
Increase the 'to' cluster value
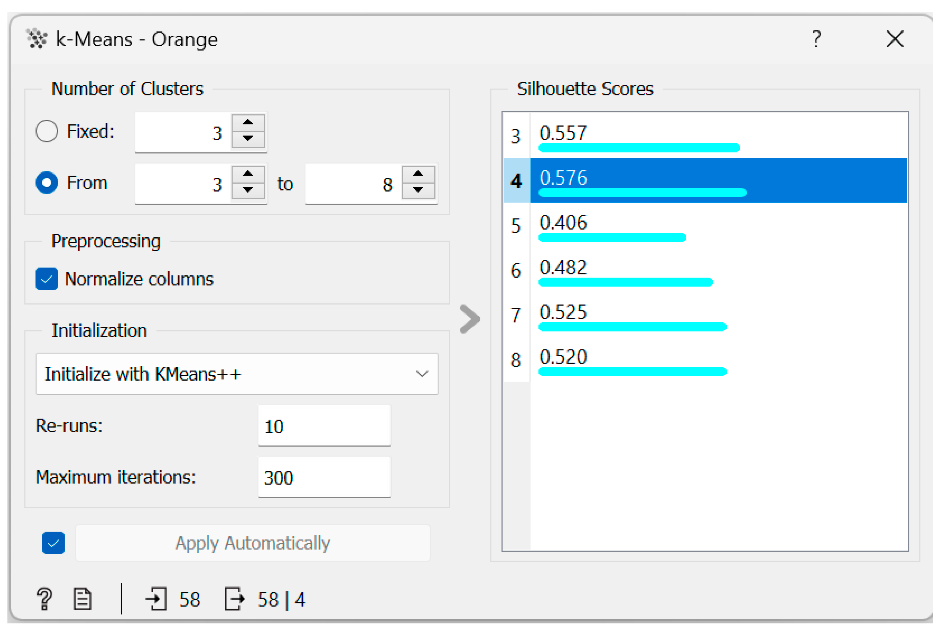[x=418, y=174]
